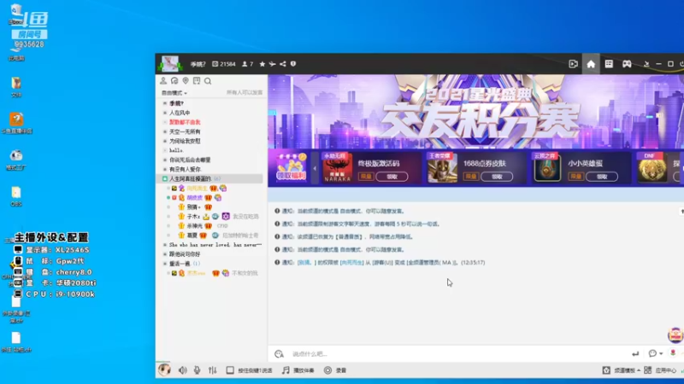This screenshot has height=384, width=684.
Task: Select the hello. channel
Action: click(x=176, y=150)
